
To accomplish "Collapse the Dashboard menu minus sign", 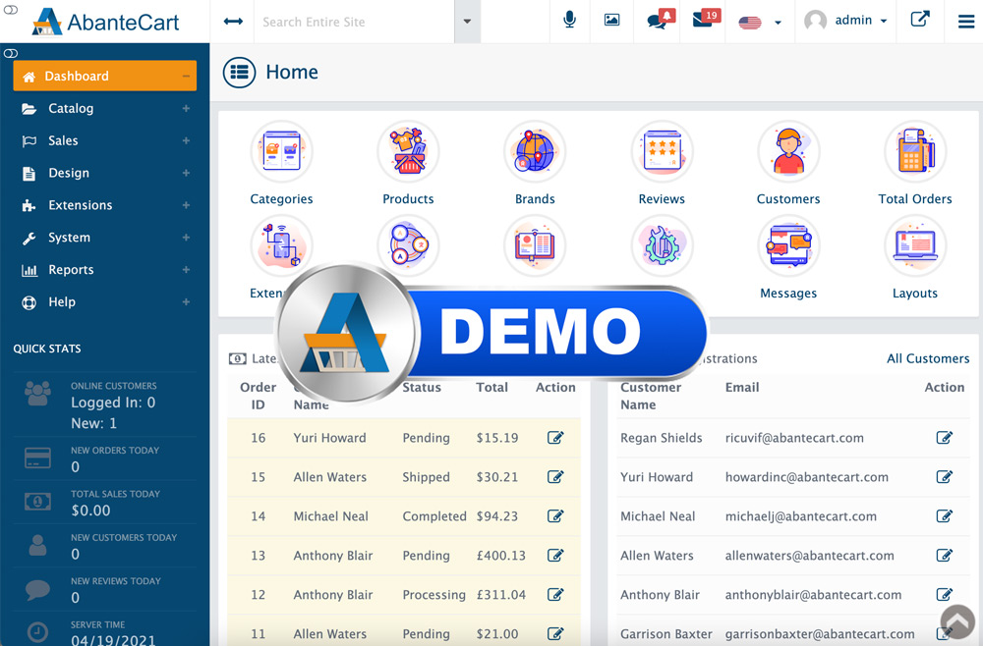I will (186, 77).
